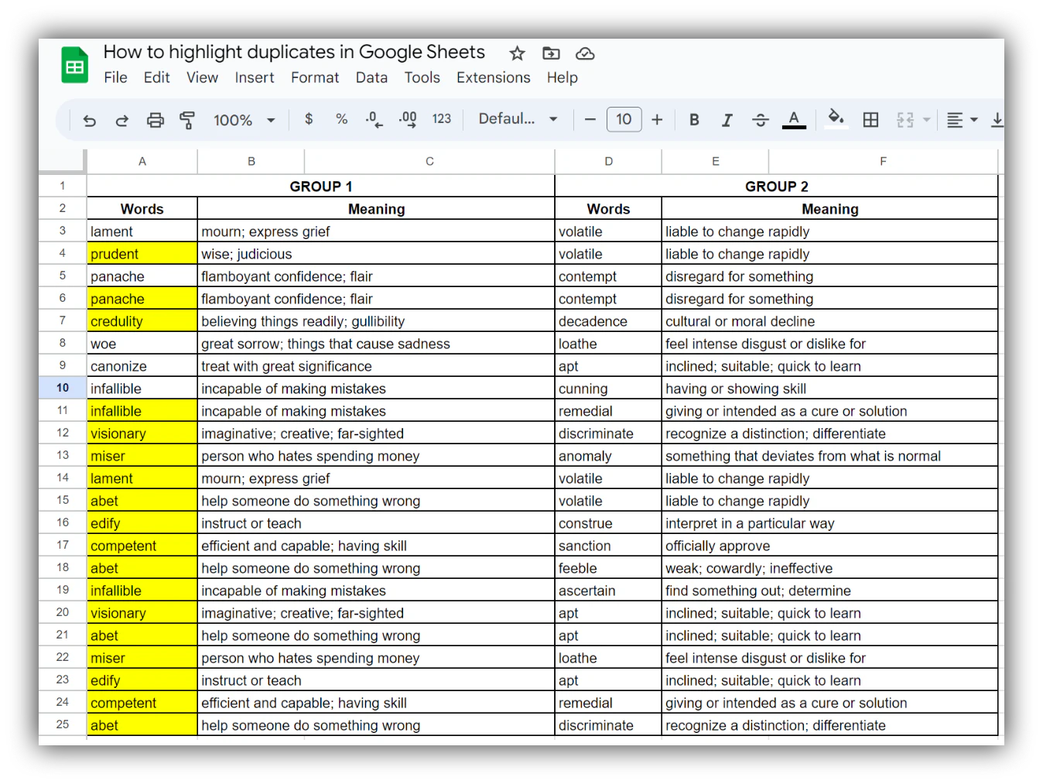Open the Extensions menu
Image resolution: width=1043 pixels, height=784 pixels.
[494, 77]
